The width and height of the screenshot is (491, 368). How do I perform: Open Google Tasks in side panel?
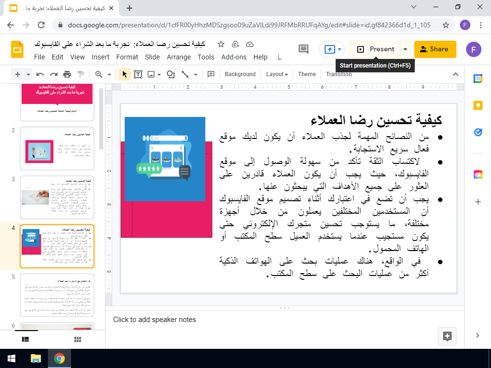pos(478,132)
